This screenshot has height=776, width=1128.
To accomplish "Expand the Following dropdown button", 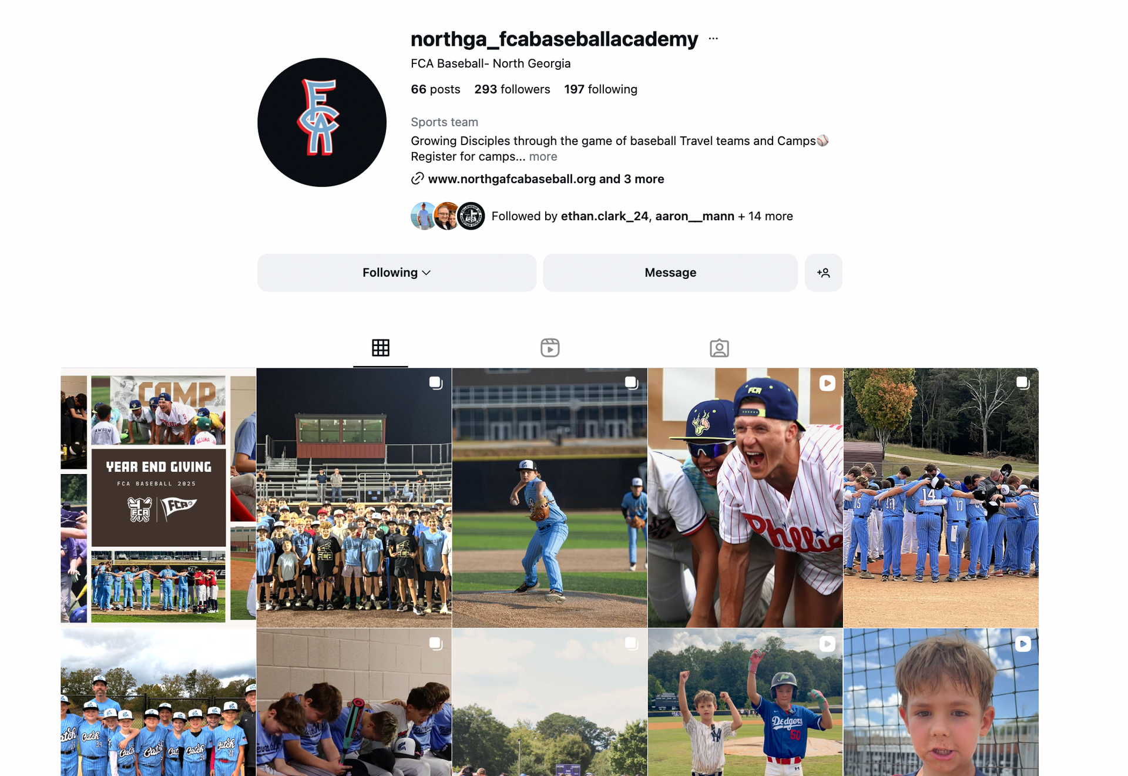I will (397, 273).
